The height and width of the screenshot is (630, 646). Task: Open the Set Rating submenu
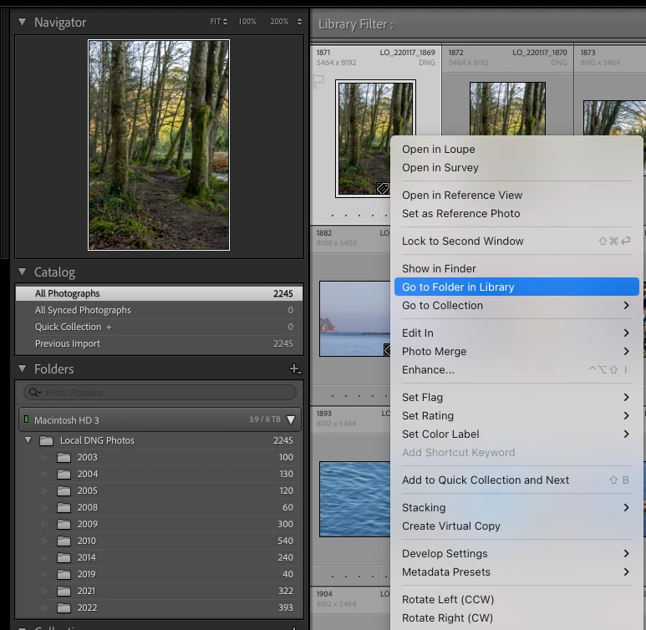516,416
